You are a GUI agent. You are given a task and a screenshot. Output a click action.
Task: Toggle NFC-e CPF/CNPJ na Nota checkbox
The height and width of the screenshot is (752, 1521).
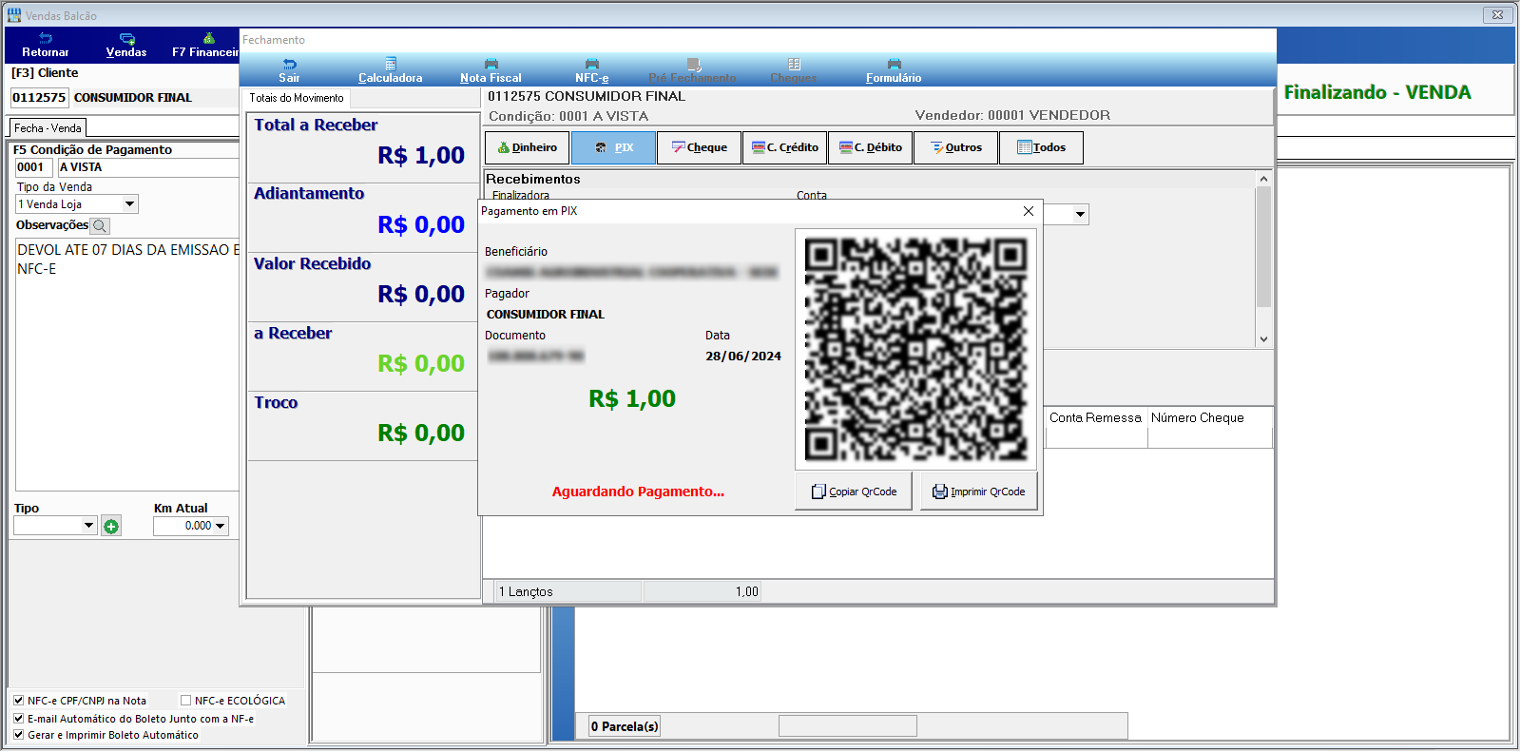pyautogui.click(x=18, y=701)
